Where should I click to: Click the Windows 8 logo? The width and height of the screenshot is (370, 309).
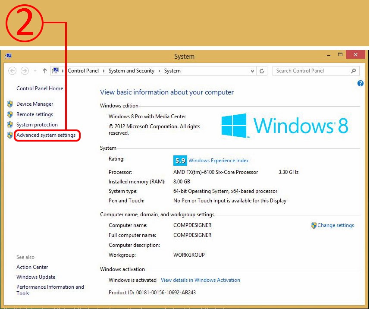(285, 126)
